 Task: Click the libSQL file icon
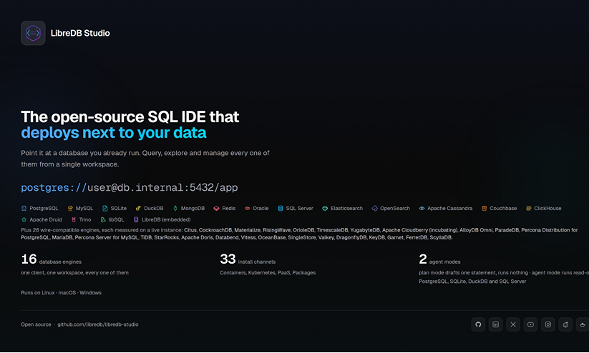(103, 219)
